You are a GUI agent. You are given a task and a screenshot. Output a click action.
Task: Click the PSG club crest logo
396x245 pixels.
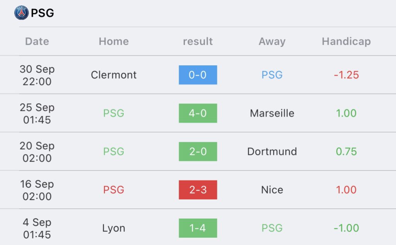point(22,13)
